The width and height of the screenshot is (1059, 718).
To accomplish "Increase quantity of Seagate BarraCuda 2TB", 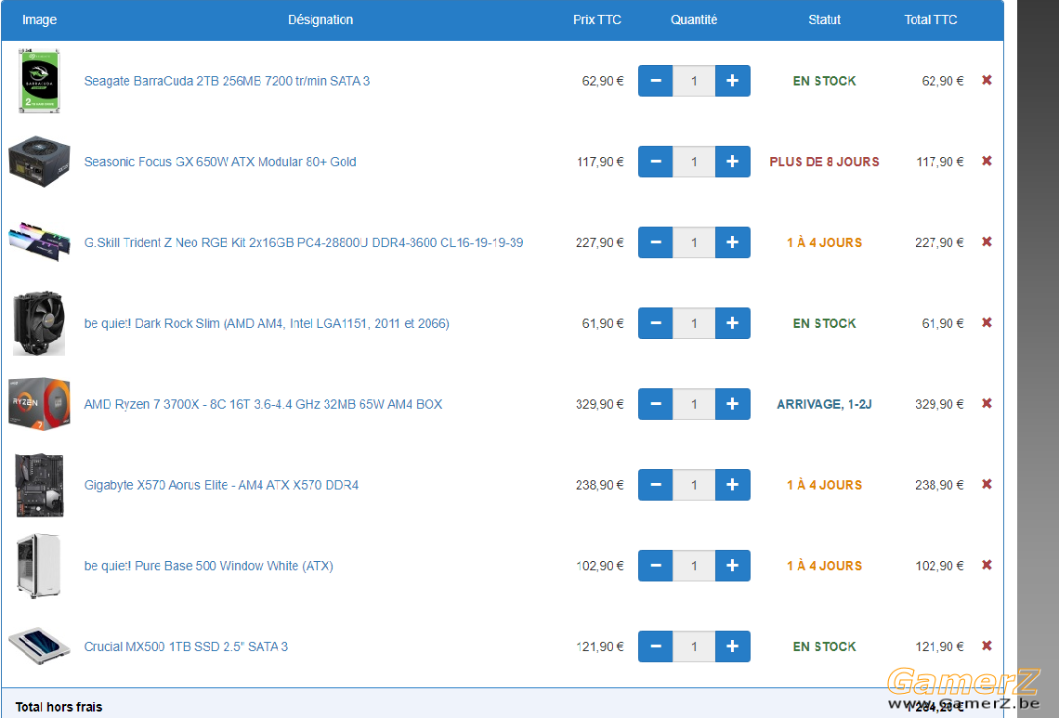I will pyautogui.click(x=733, y=81).
